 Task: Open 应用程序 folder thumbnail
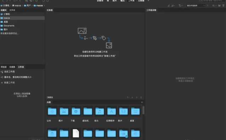112,111
